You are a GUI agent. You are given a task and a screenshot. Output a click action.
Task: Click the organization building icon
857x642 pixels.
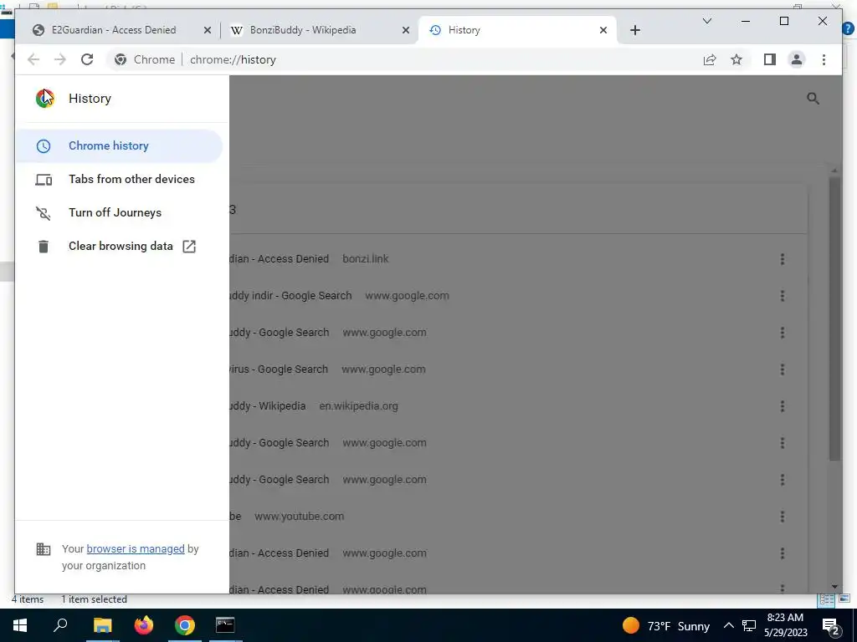pyautogui.click(x=44, y=548)
